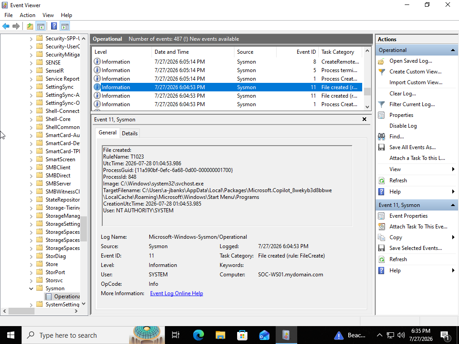The height and width of the screenshot is (344, 459).
Task: Open the View submenu arrow in Actions
Action: tap(453, 169)
